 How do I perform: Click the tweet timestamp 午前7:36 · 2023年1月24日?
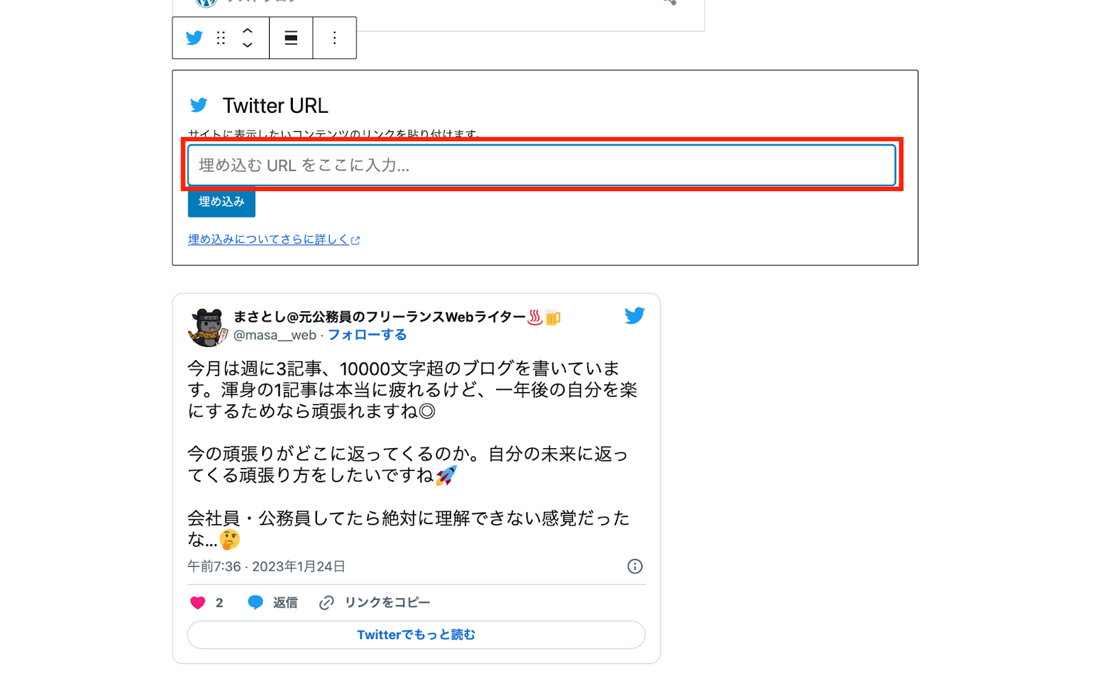266,567
